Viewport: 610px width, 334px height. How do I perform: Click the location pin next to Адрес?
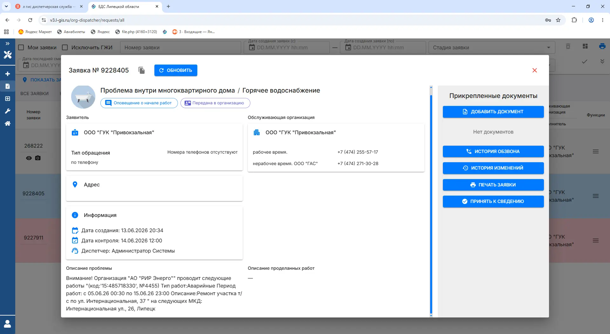click(x=75, y=184)
